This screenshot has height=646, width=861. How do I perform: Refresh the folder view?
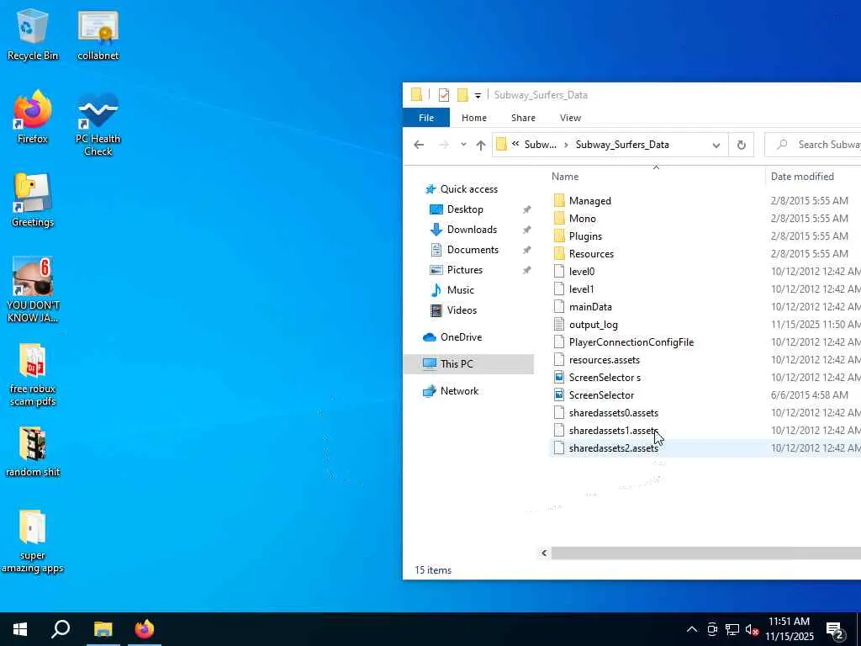point(742,145)
